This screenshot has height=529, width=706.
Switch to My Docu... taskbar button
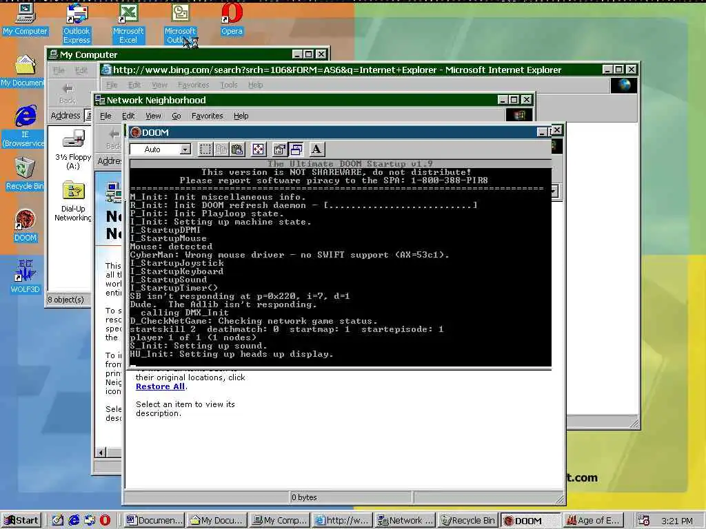[216, 520]
